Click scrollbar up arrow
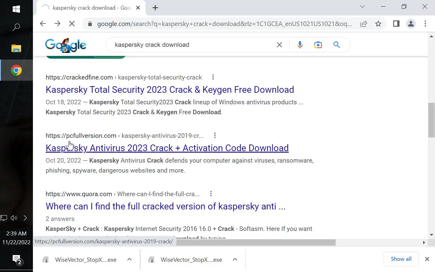 click(x=431, y=36)
